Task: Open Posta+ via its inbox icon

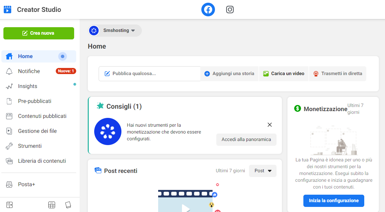Action: pyautogui.click(x=10, y=184)
